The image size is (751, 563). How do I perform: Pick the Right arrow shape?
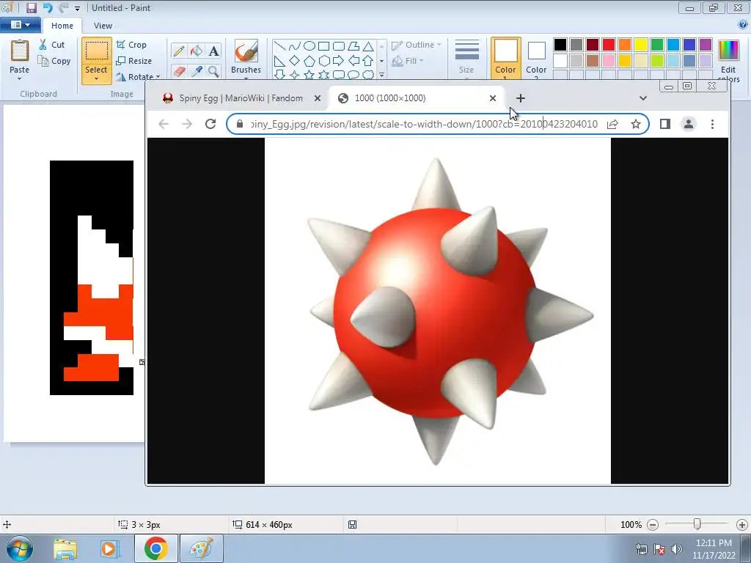(x=339, y=61)
